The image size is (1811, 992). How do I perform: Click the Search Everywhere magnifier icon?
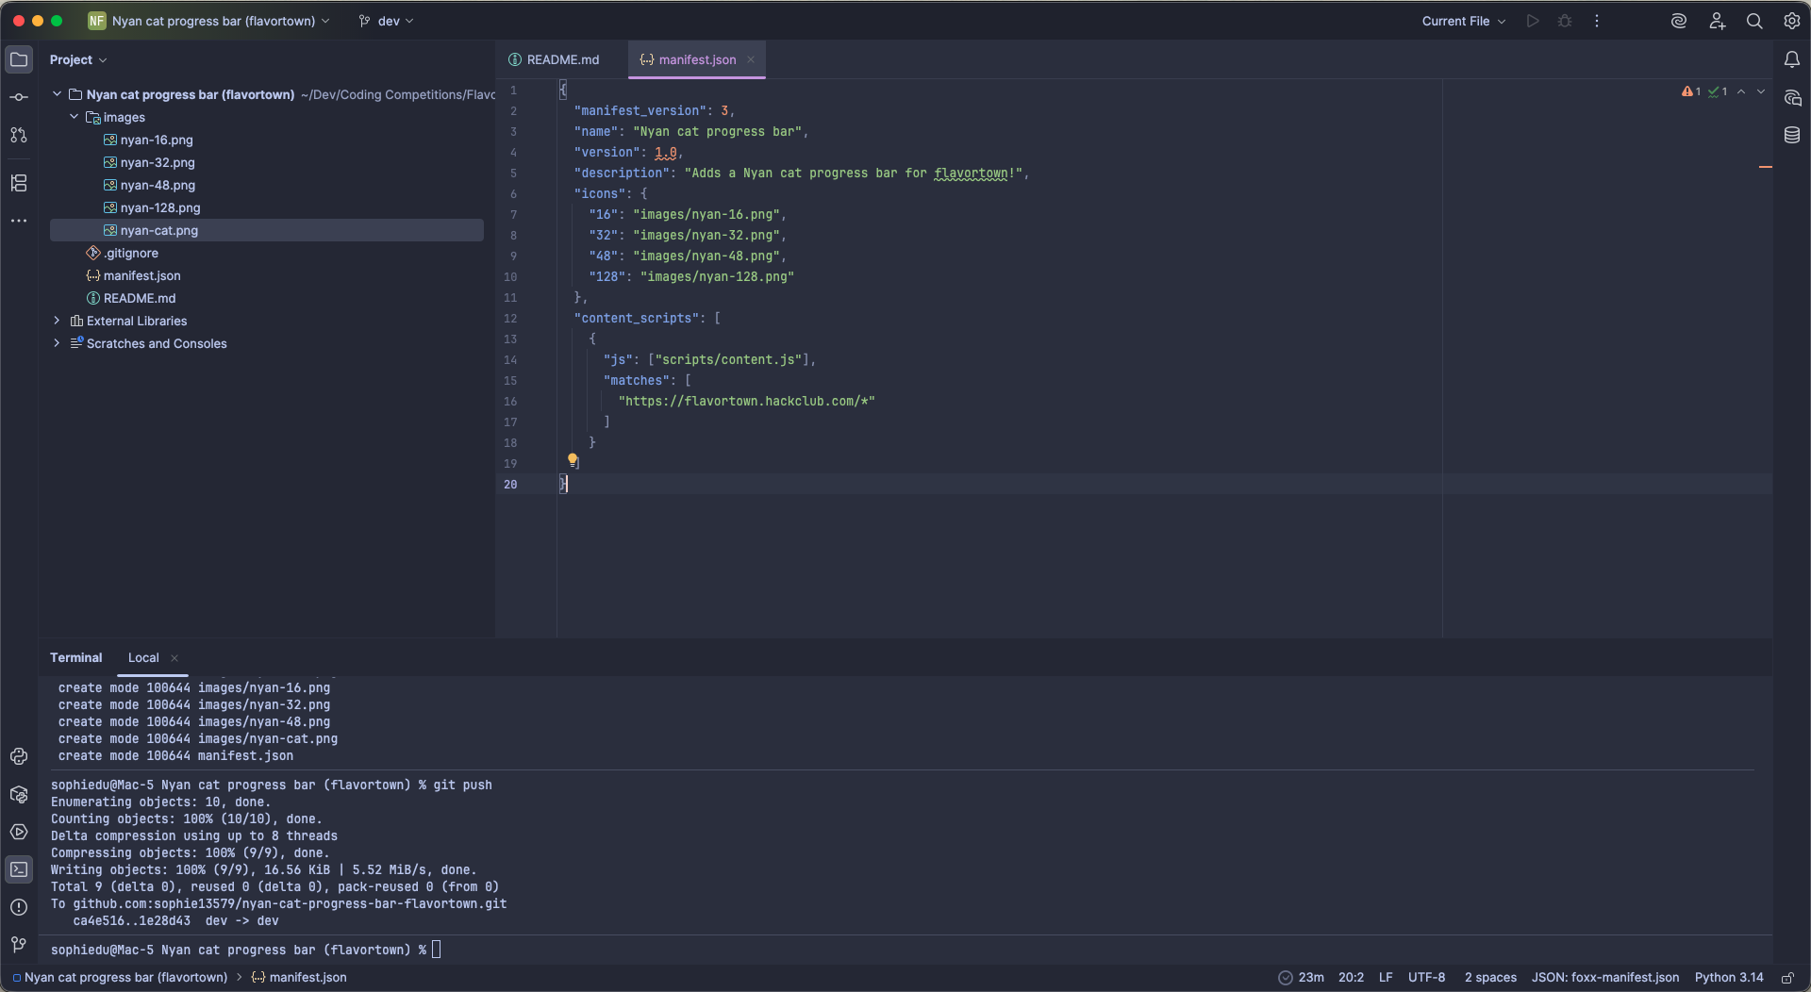coord(1754,21)
